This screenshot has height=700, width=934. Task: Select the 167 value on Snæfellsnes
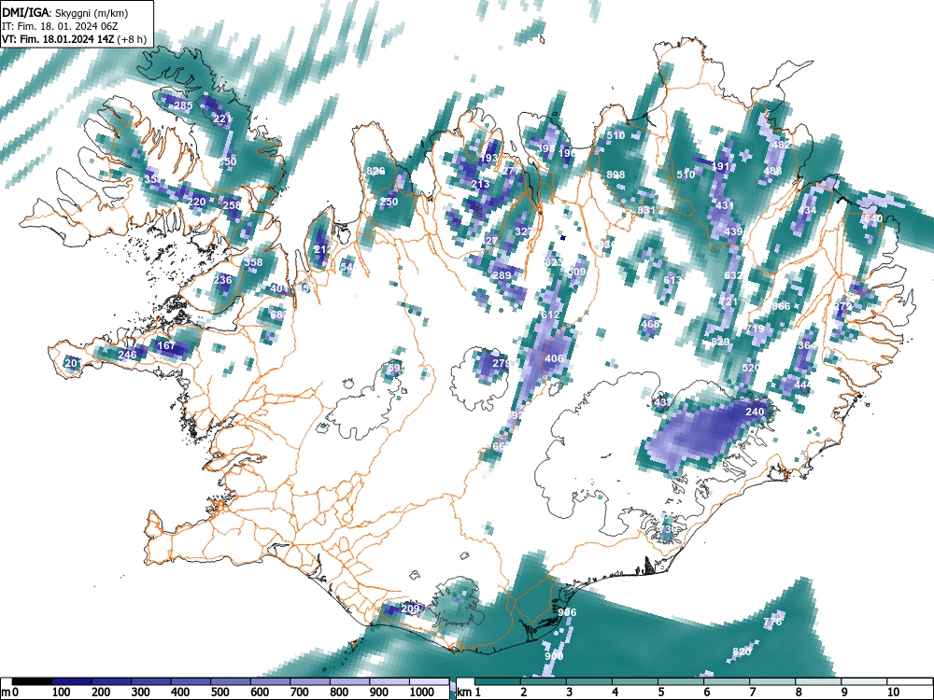[x=166, y=345]
